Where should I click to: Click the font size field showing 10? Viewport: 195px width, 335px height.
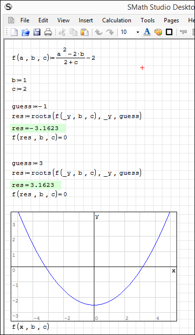127,32
